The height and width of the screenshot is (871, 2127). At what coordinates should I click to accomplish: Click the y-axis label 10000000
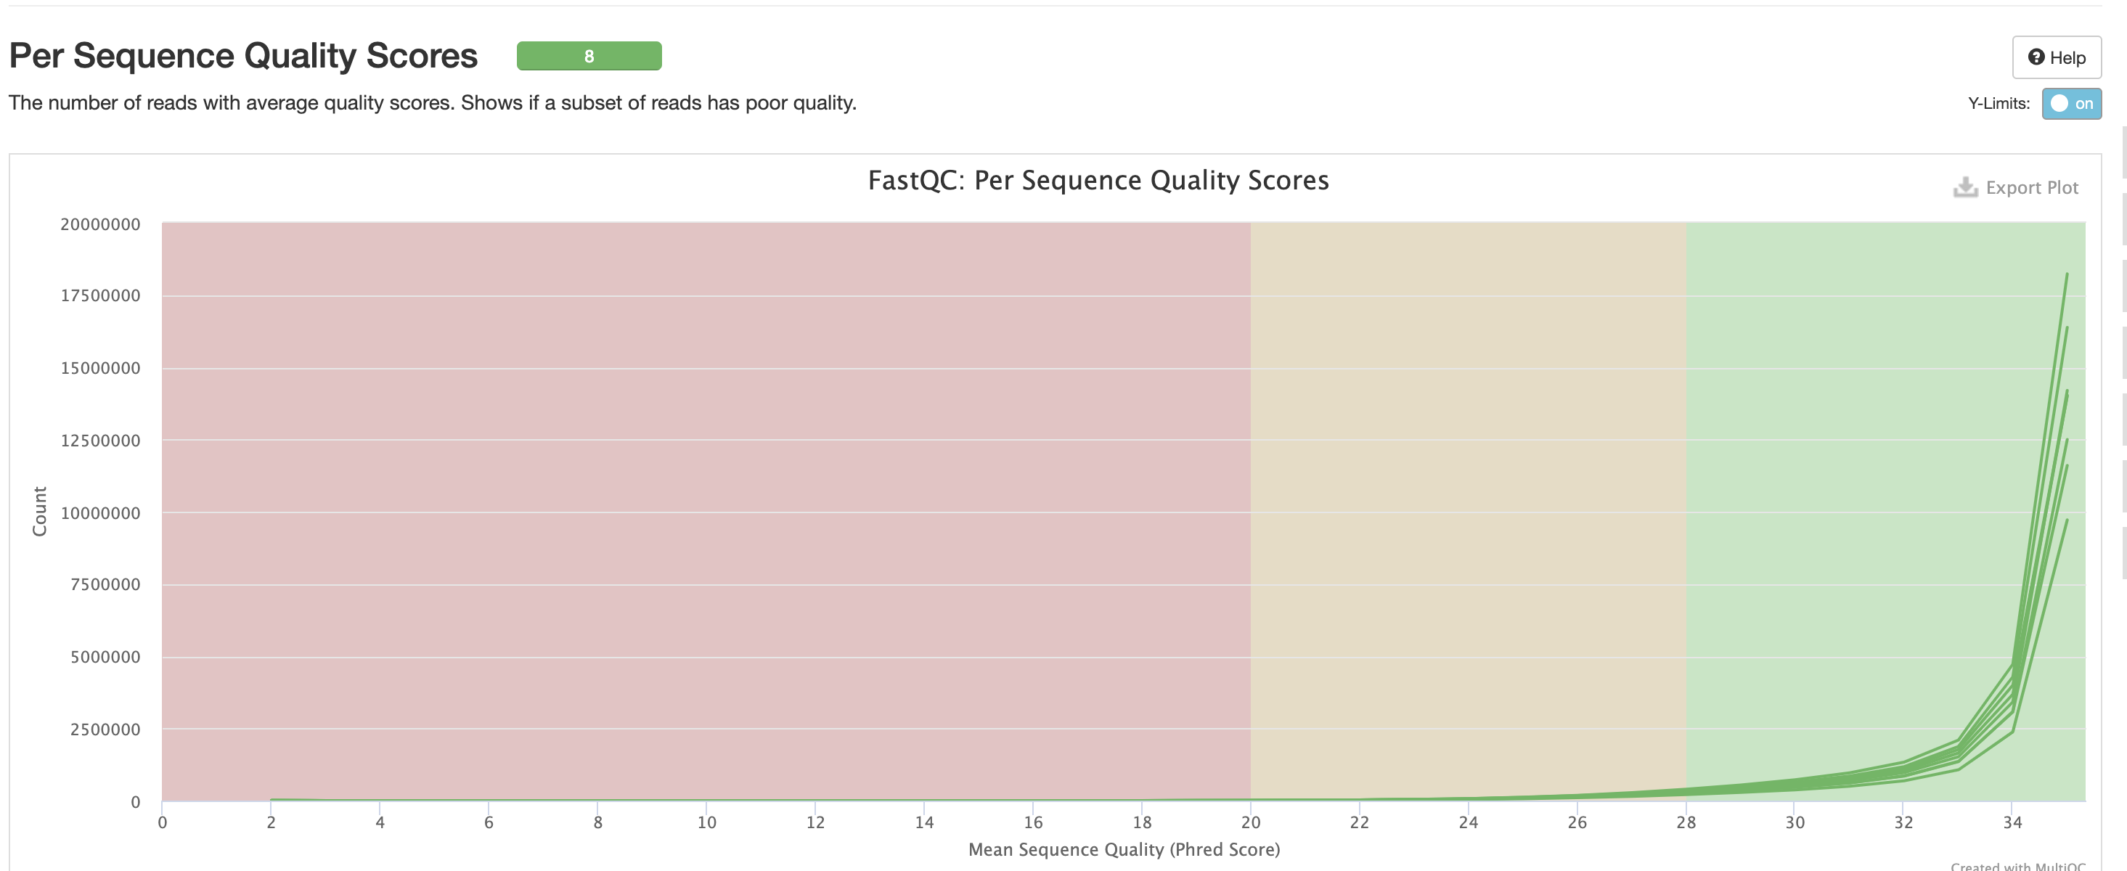100,512
